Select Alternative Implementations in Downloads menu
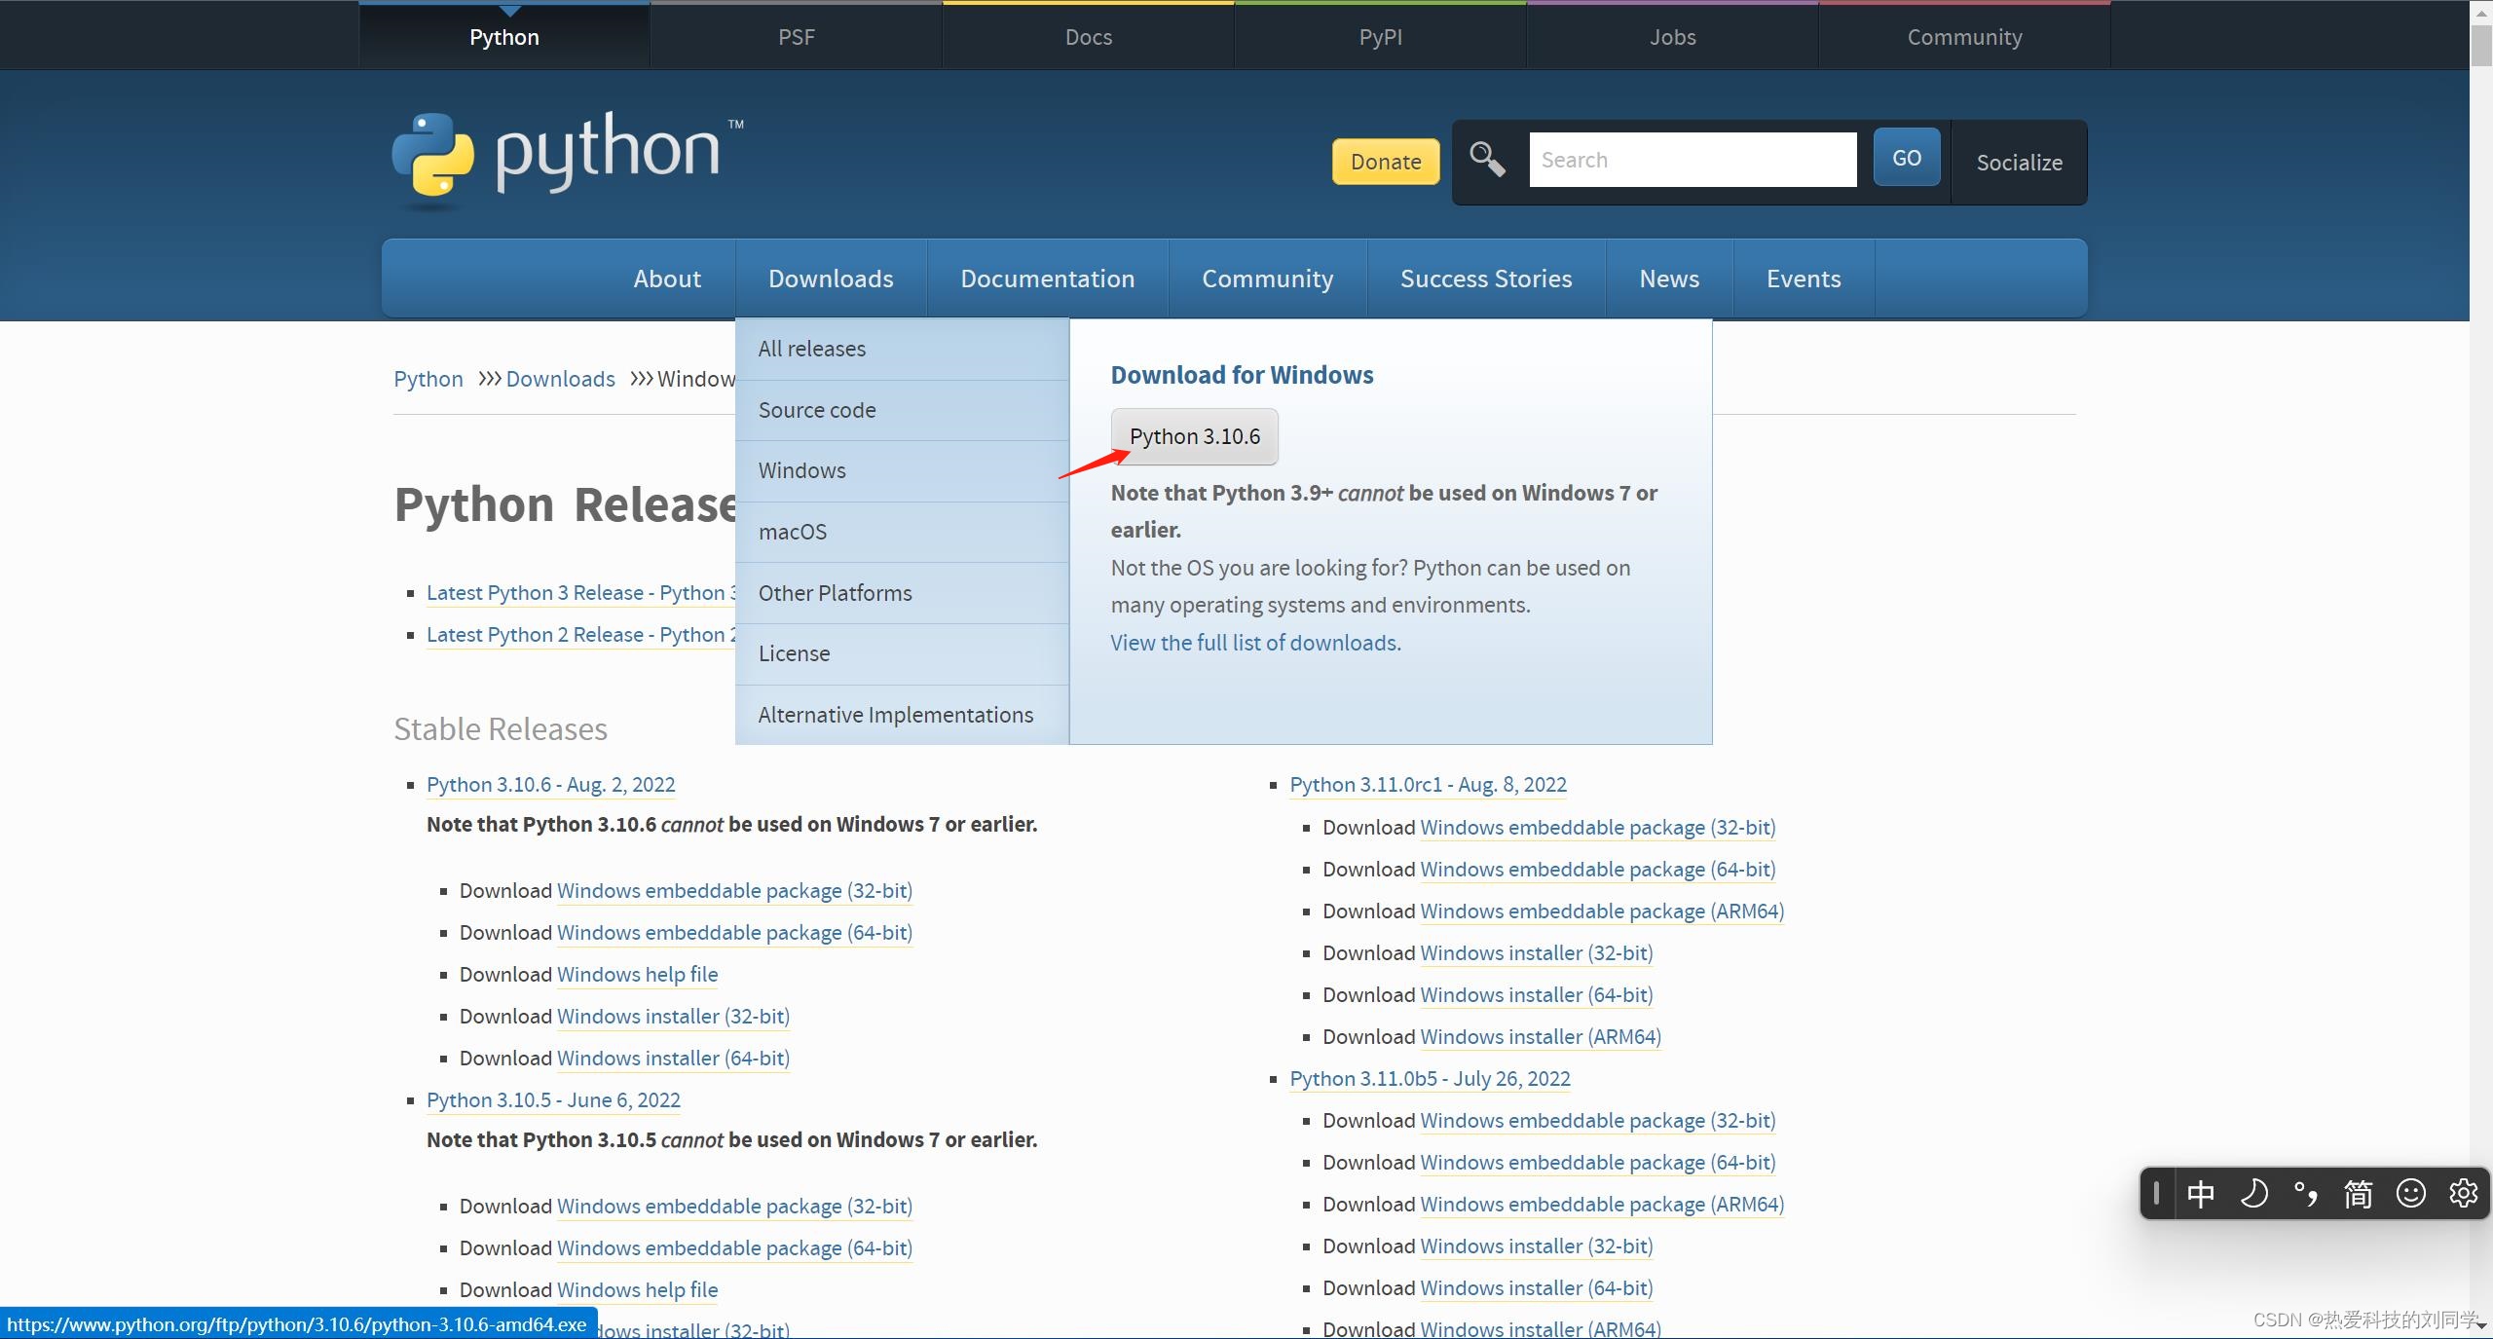 tap(903, 715)
